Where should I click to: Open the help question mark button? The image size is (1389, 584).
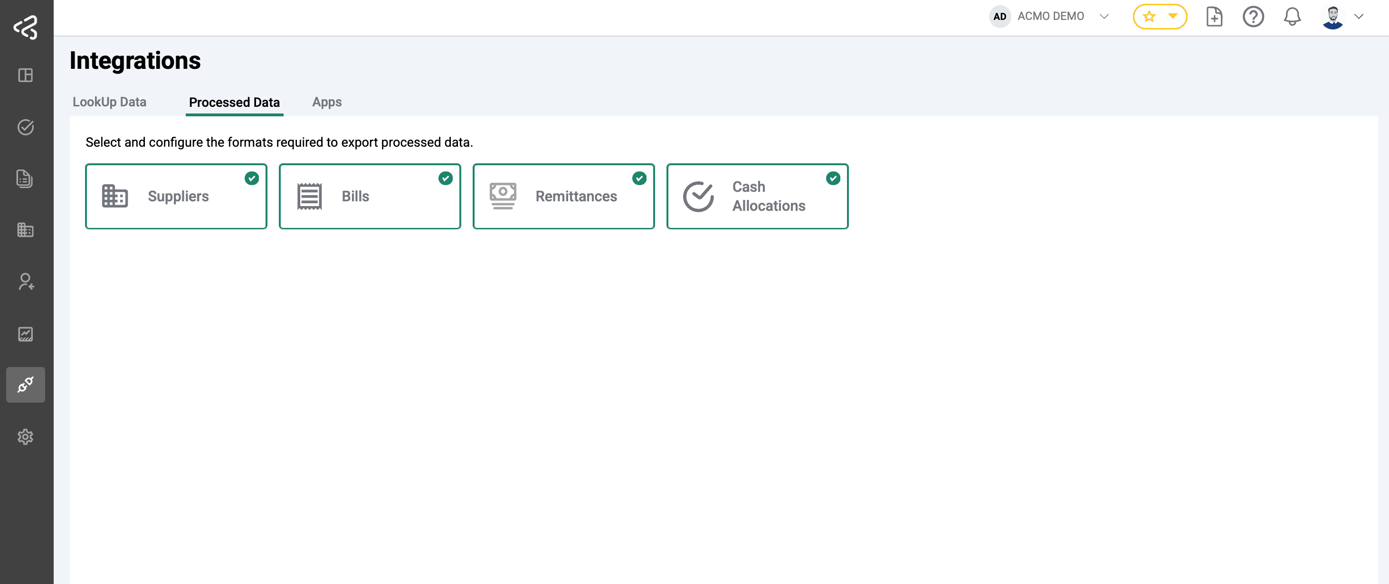[1254, 17]
